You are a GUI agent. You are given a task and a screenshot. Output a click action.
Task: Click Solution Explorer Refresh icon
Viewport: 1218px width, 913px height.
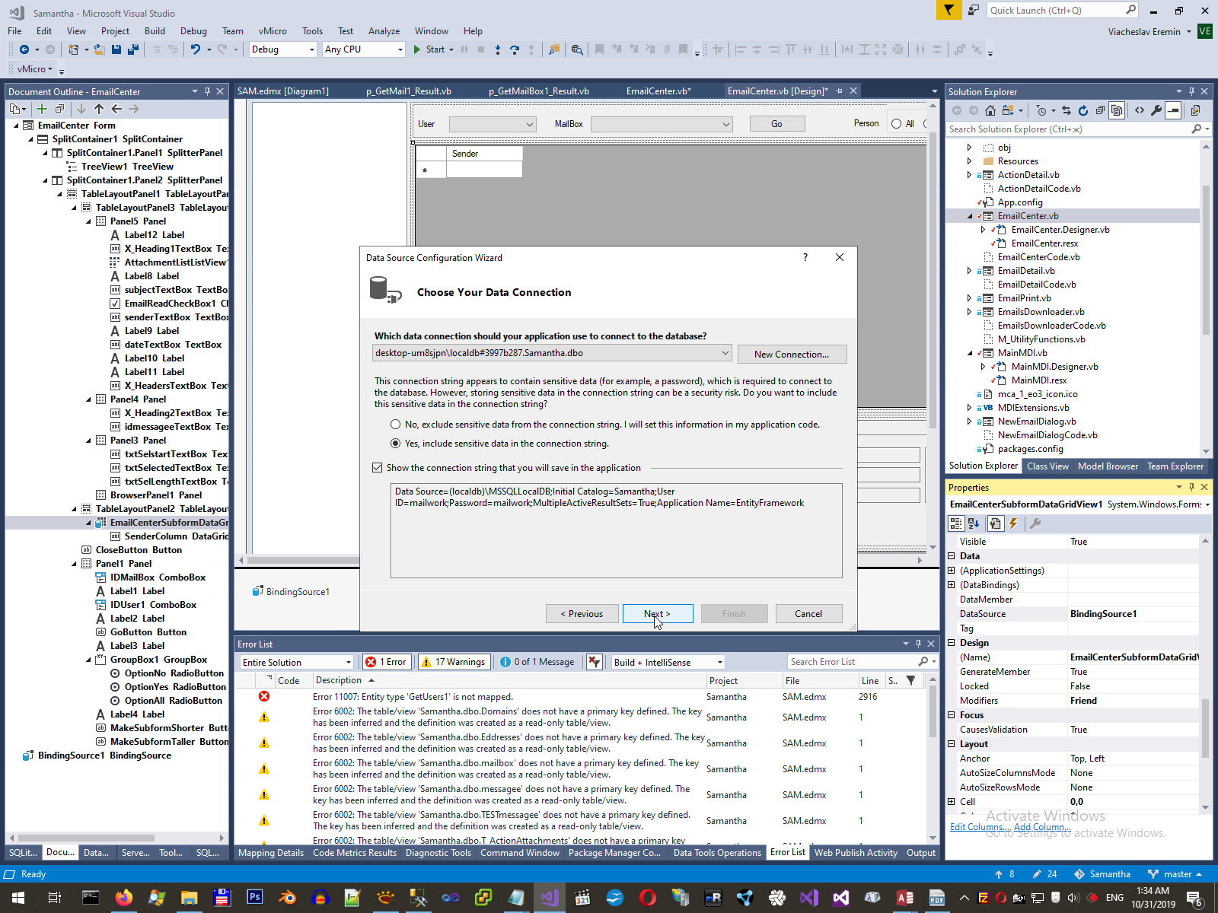(1083, 110)
